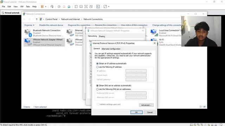Click the Subnet mask input field
The image size is (225, 126).
click(136, 75)
